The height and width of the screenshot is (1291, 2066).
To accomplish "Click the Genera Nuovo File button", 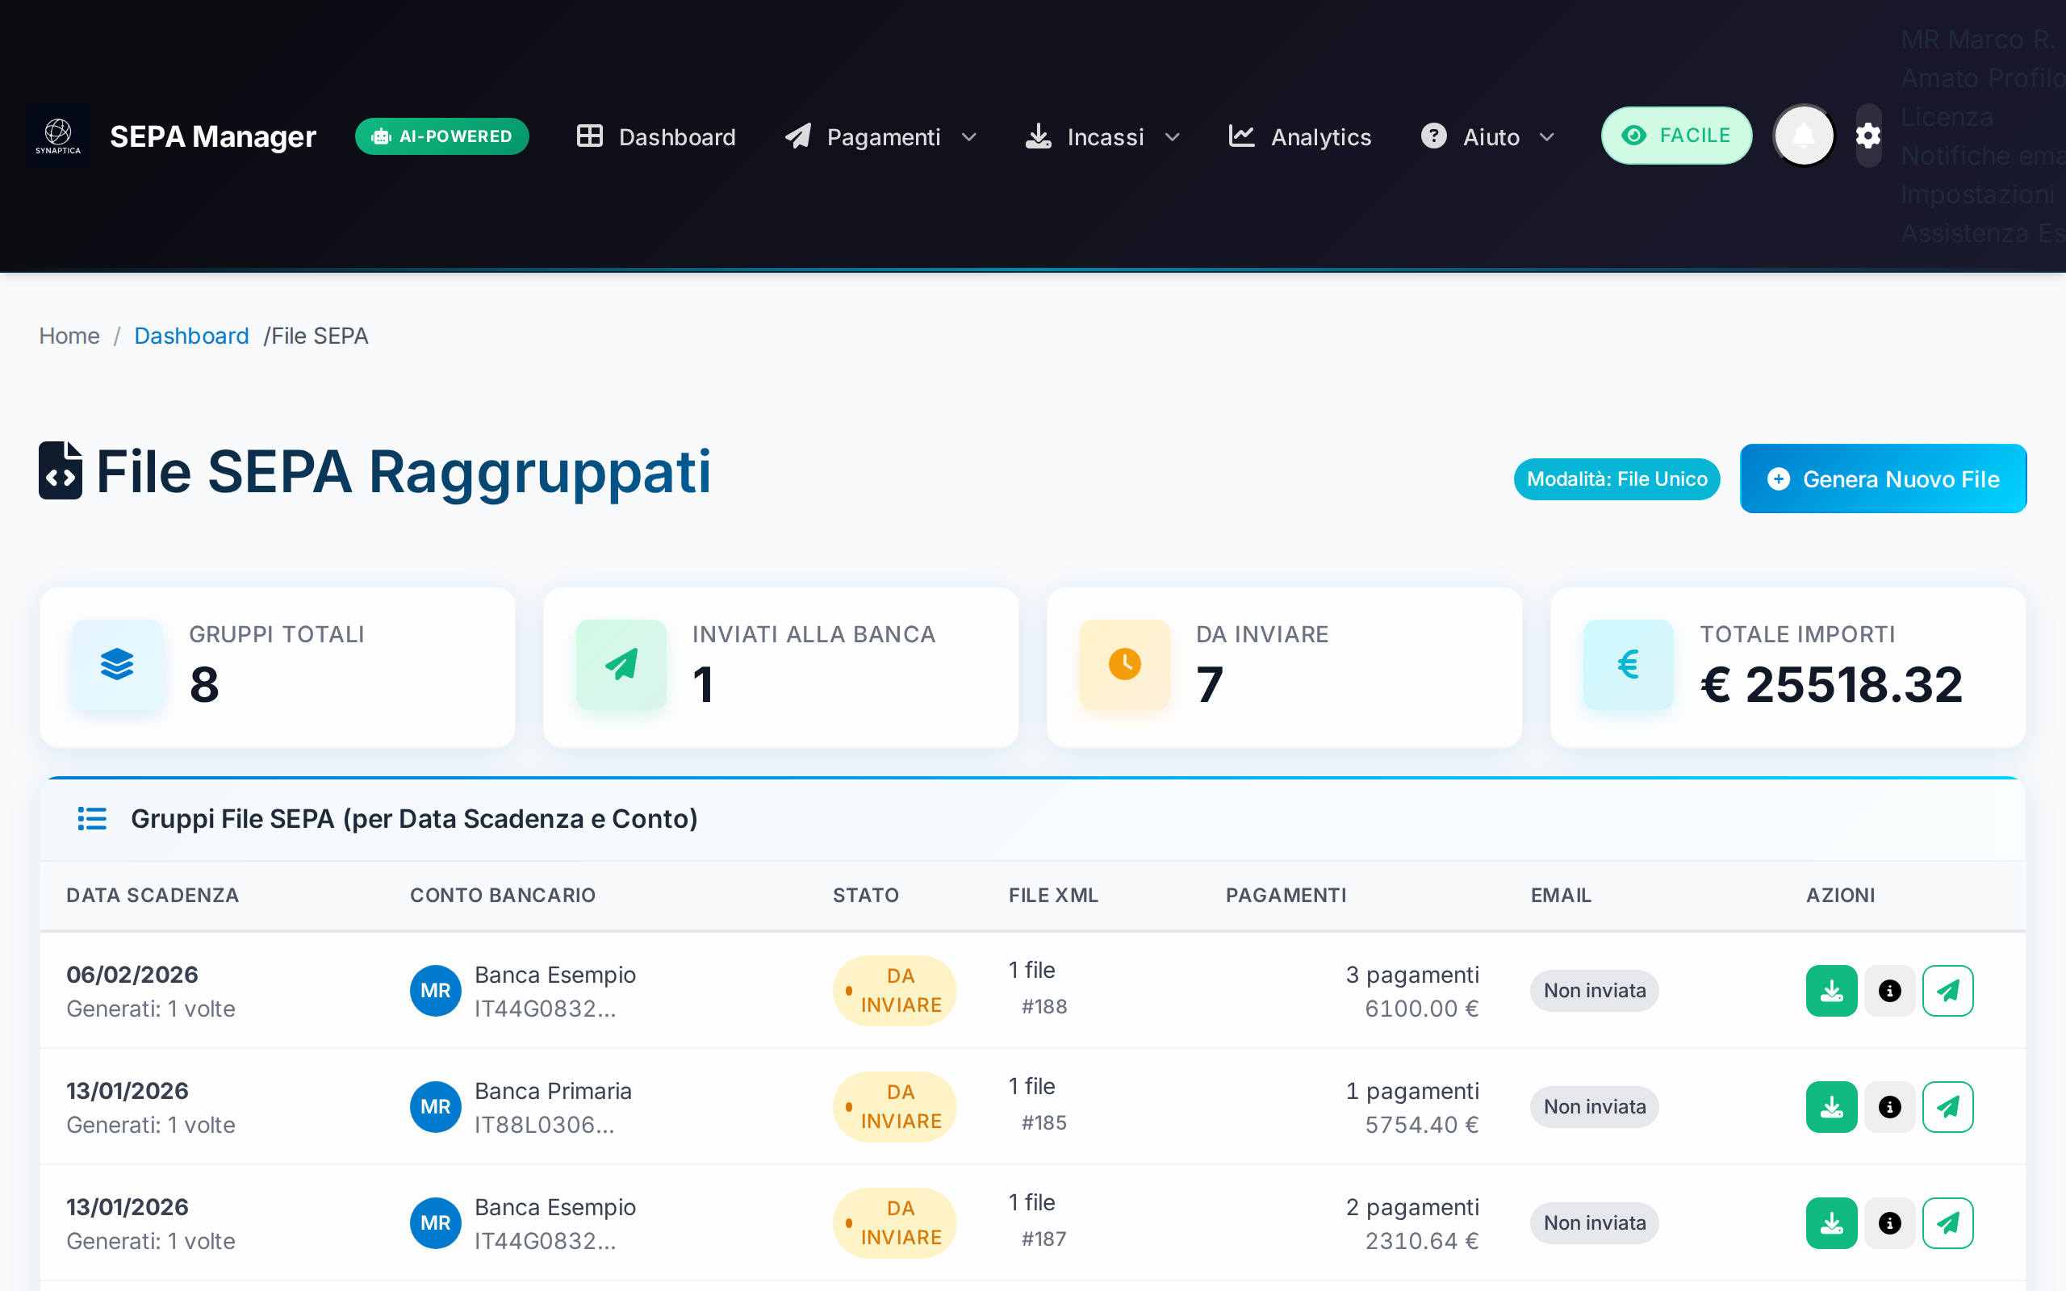I will 1883,479.
